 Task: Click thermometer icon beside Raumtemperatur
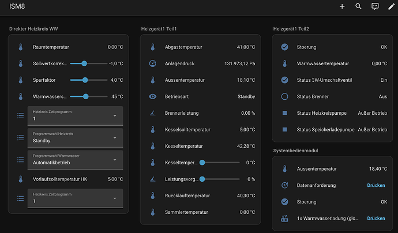point(21,47)
